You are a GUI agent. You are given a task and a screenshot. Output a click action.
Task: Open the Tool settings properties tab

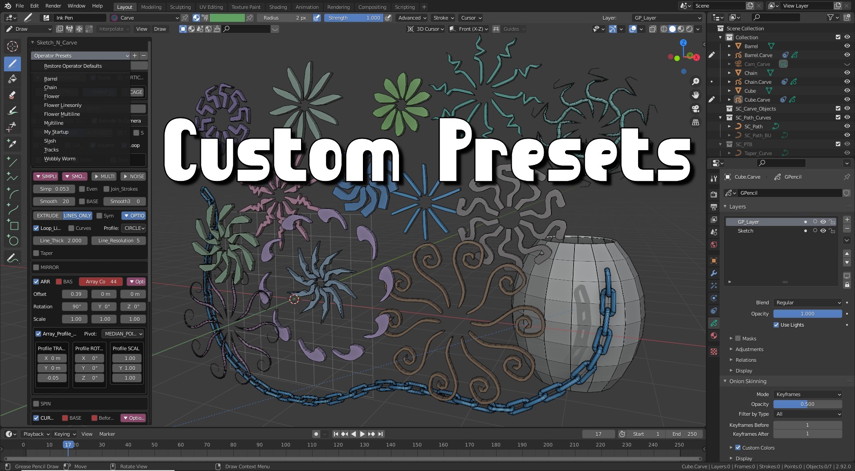(714, 178)
